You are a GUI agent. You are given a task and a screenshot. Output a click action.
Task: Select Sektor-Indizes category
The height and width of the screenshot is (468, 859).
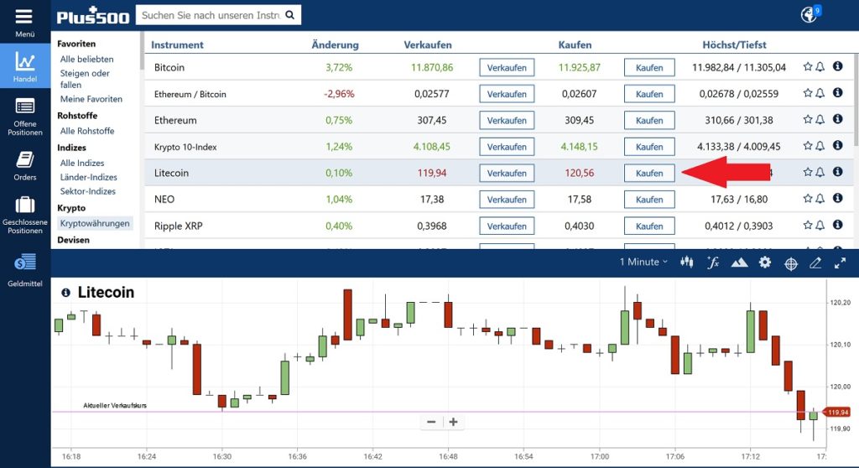click(x=88, y=191)
